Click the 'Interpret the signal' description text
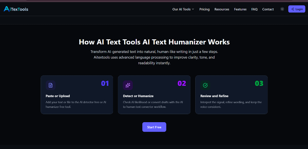Image resolution: width=308 pixels, height=149 pixels. pos(231,105)
